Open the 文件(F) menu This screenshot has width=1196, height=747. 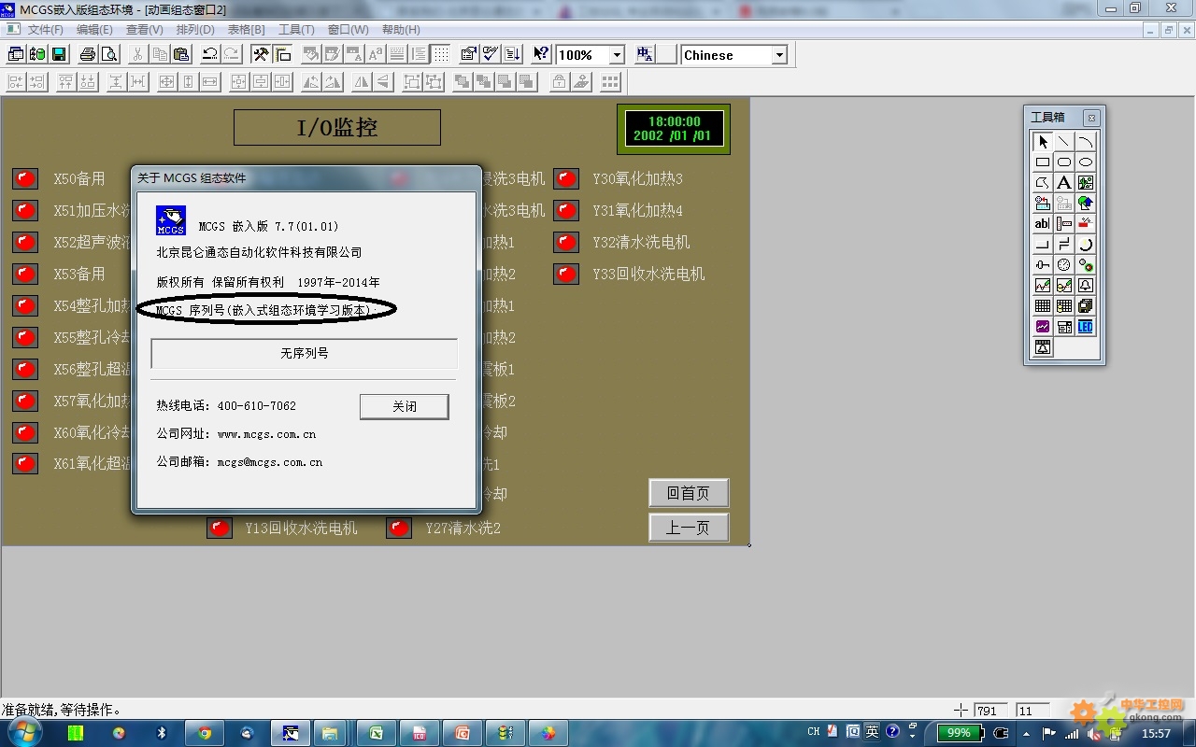(46, 30)
